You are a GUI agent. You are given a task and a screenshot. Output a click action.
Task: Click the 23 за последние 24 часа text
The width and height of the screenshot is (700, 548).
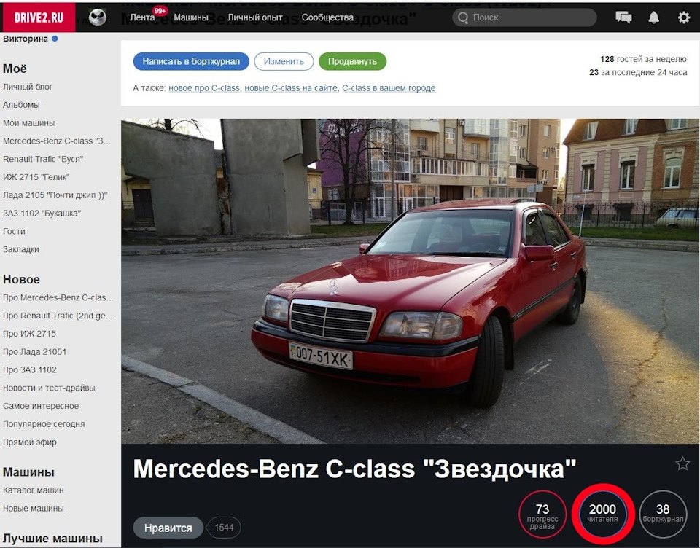tap(638, 72)
